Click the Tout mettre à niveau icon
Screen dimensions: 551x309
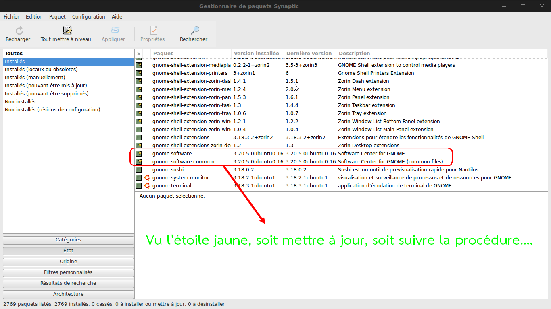point(67,31)
